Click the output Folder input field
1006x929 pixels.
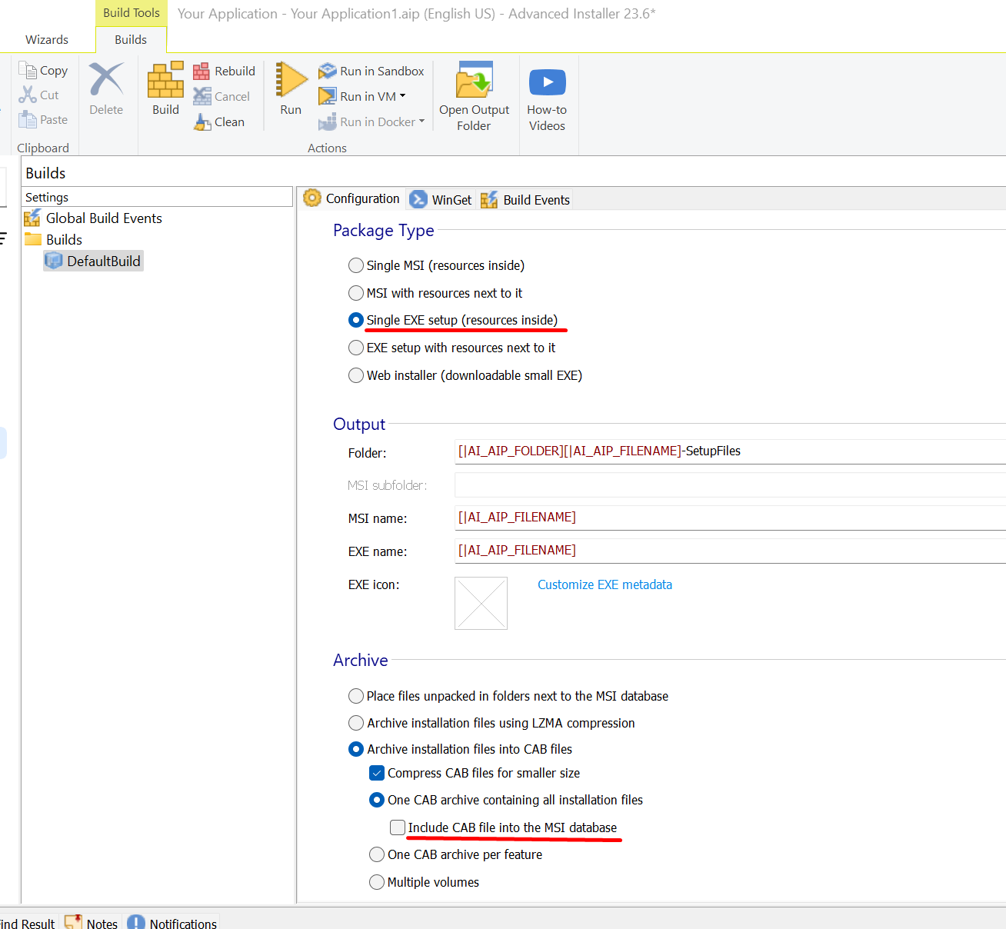point(730,451)
